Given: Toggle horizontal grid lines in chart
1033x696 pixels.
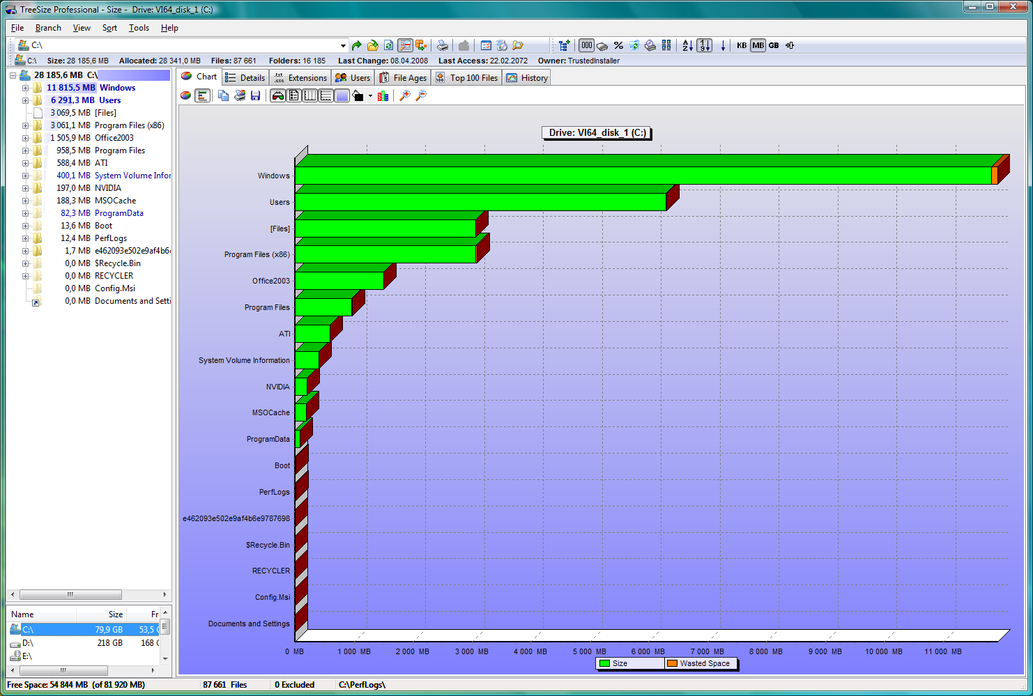Looking at the screenshot, I should (326, 95).
